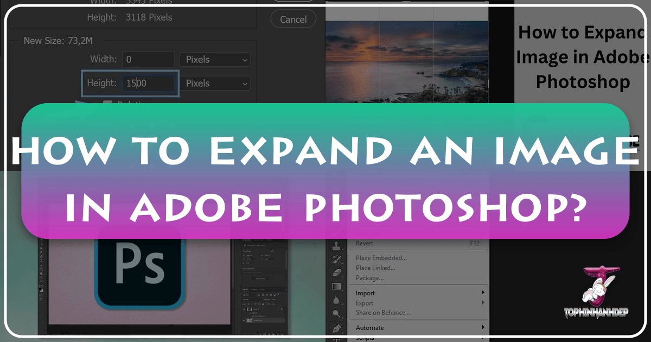Click the Cancel button
This screenshot has width=651, height=342.
(x=293, y=19)
